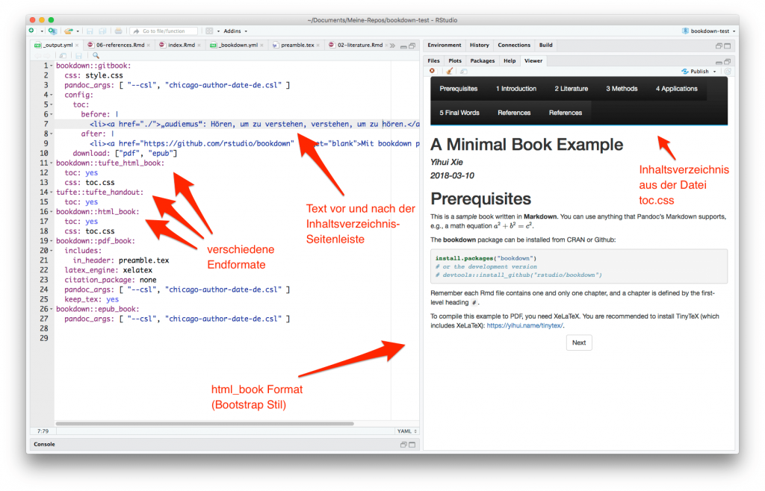Open the New File dropdown arrow
Screen dimensions: 765x491
tap(42, 31)
